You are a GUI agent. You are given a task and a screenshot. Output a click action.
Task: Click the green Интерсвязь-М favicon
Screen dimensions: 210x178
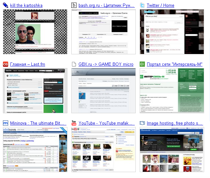click(x=142, y=64)
